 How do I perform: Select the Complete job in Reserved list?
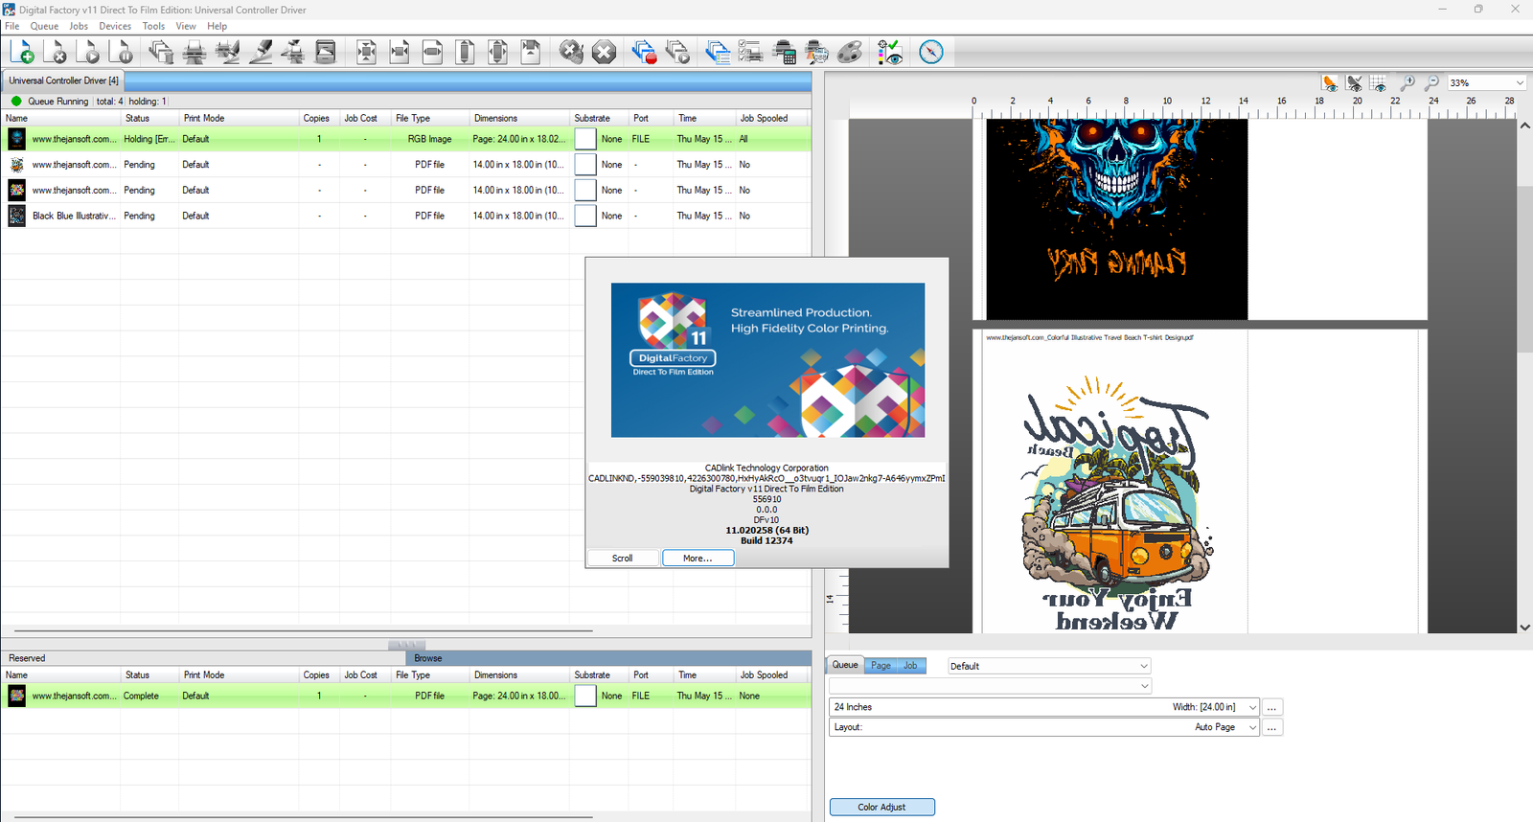(406, 696)
